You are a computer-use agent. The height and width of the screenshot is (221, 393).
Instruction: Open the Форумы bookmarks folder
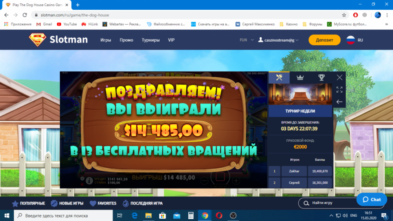(x=312, y=24)
